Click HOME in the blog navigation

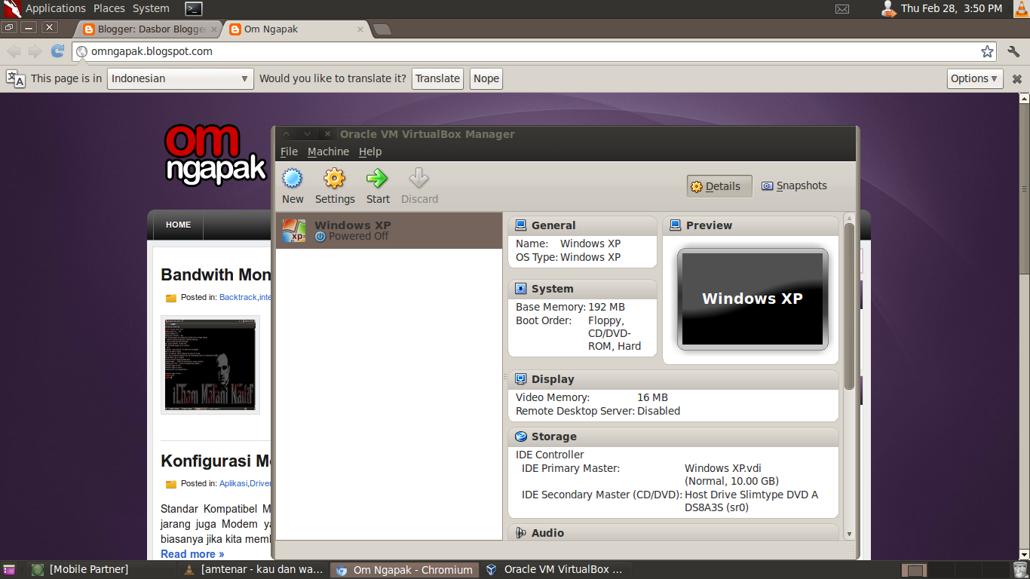178,225
